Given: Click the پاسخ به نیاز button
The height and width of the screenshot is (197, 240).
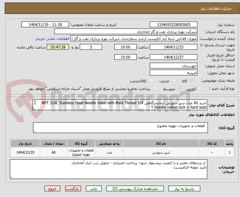Looking at the screenshot, I should pos(184,189).
